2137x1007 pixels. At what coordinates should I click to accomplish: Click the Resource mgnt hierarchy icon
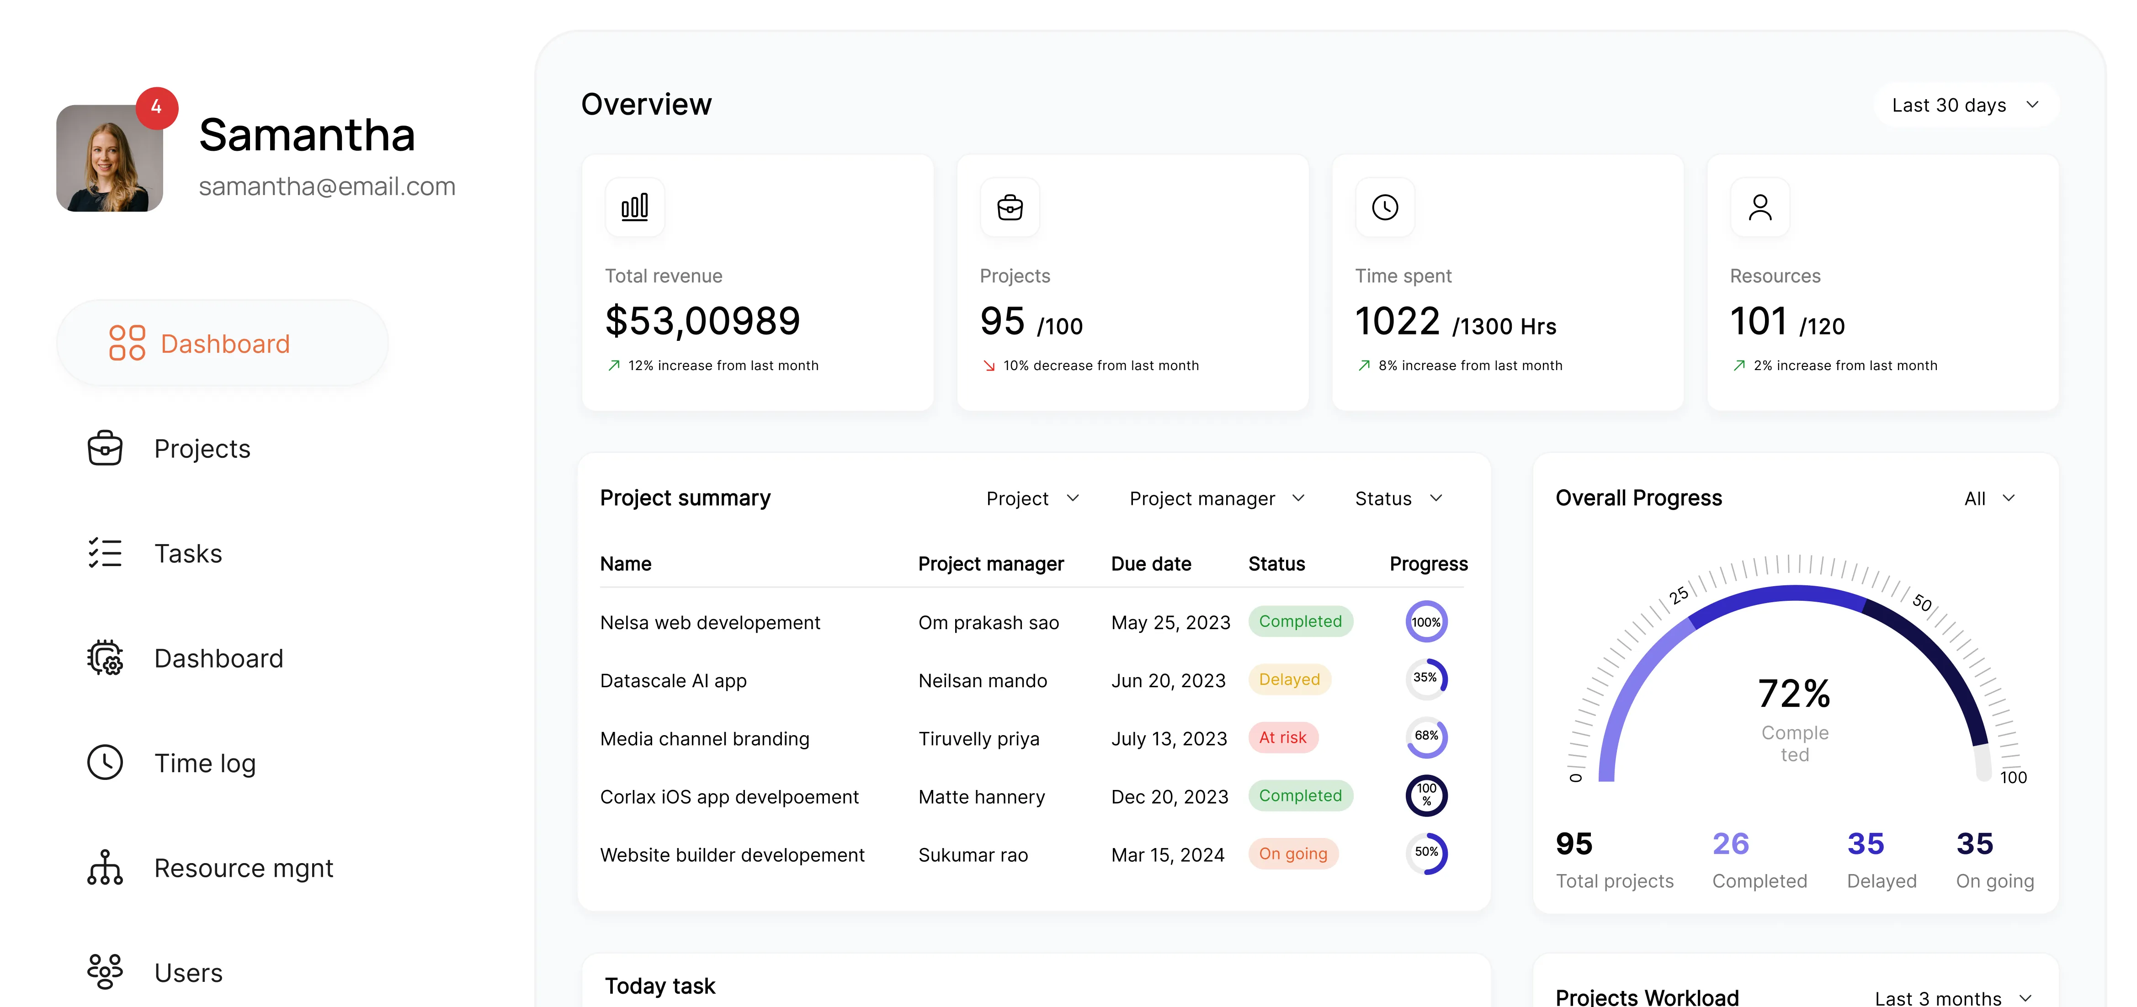106,868
